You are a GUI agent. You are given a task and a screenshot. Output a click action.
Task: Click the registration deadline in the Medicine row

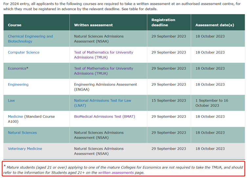(169, 116)
